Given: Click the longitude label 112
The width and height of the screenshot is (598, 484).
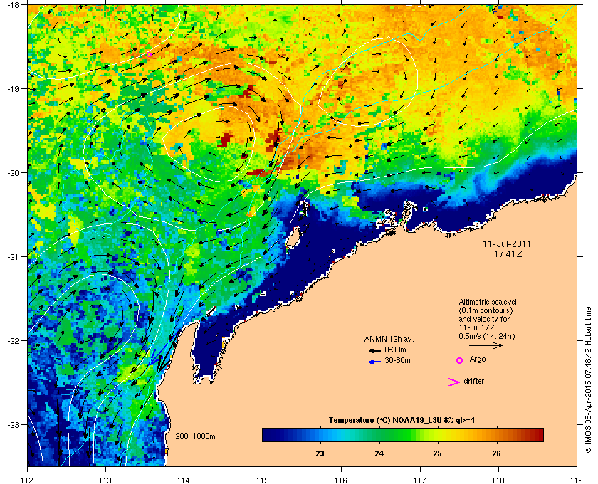Looking at the screenshot, I should [28, 480].
